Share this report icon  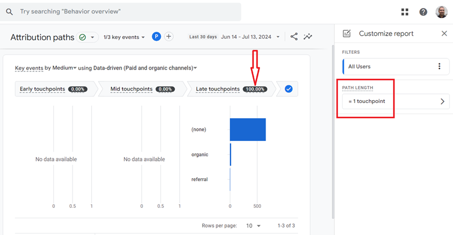[294, 37]
